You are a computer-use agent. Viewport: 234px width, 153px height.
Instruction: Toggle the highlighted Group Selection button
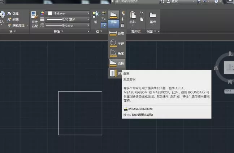point(104,25)
